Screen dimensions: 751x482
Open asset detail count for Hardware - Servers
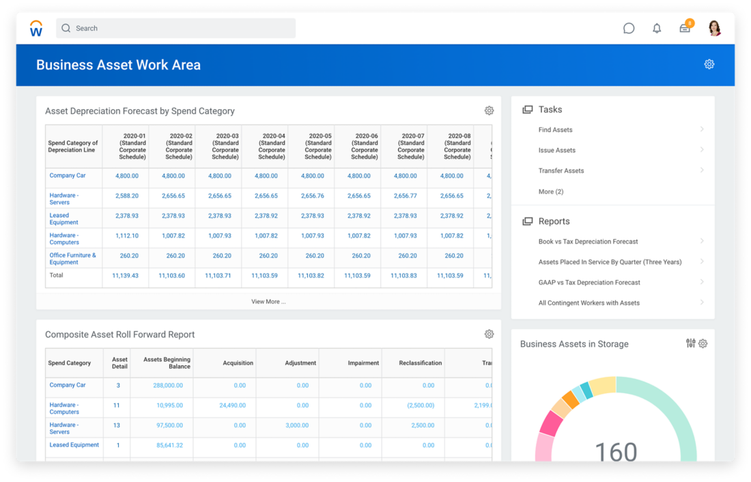click(117, 426)
